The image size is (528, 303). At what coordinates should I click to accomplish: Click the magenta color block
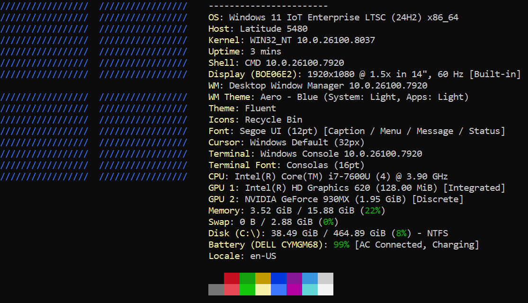294,290
